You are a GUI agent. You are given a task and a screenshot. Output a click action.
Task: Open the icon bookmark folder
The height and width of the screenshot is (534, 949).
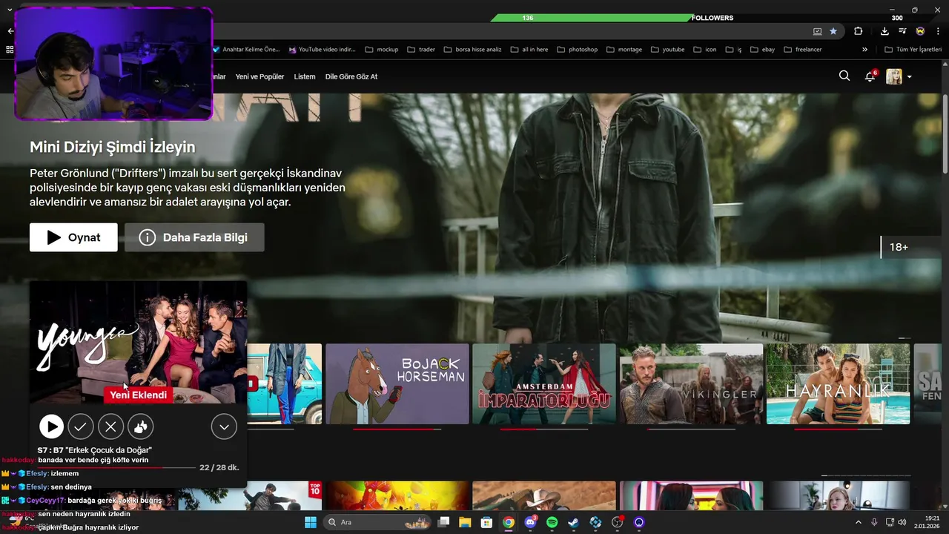coord(705,50)
